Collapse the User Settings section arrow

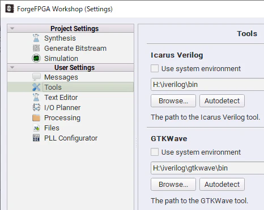point(12,67)
